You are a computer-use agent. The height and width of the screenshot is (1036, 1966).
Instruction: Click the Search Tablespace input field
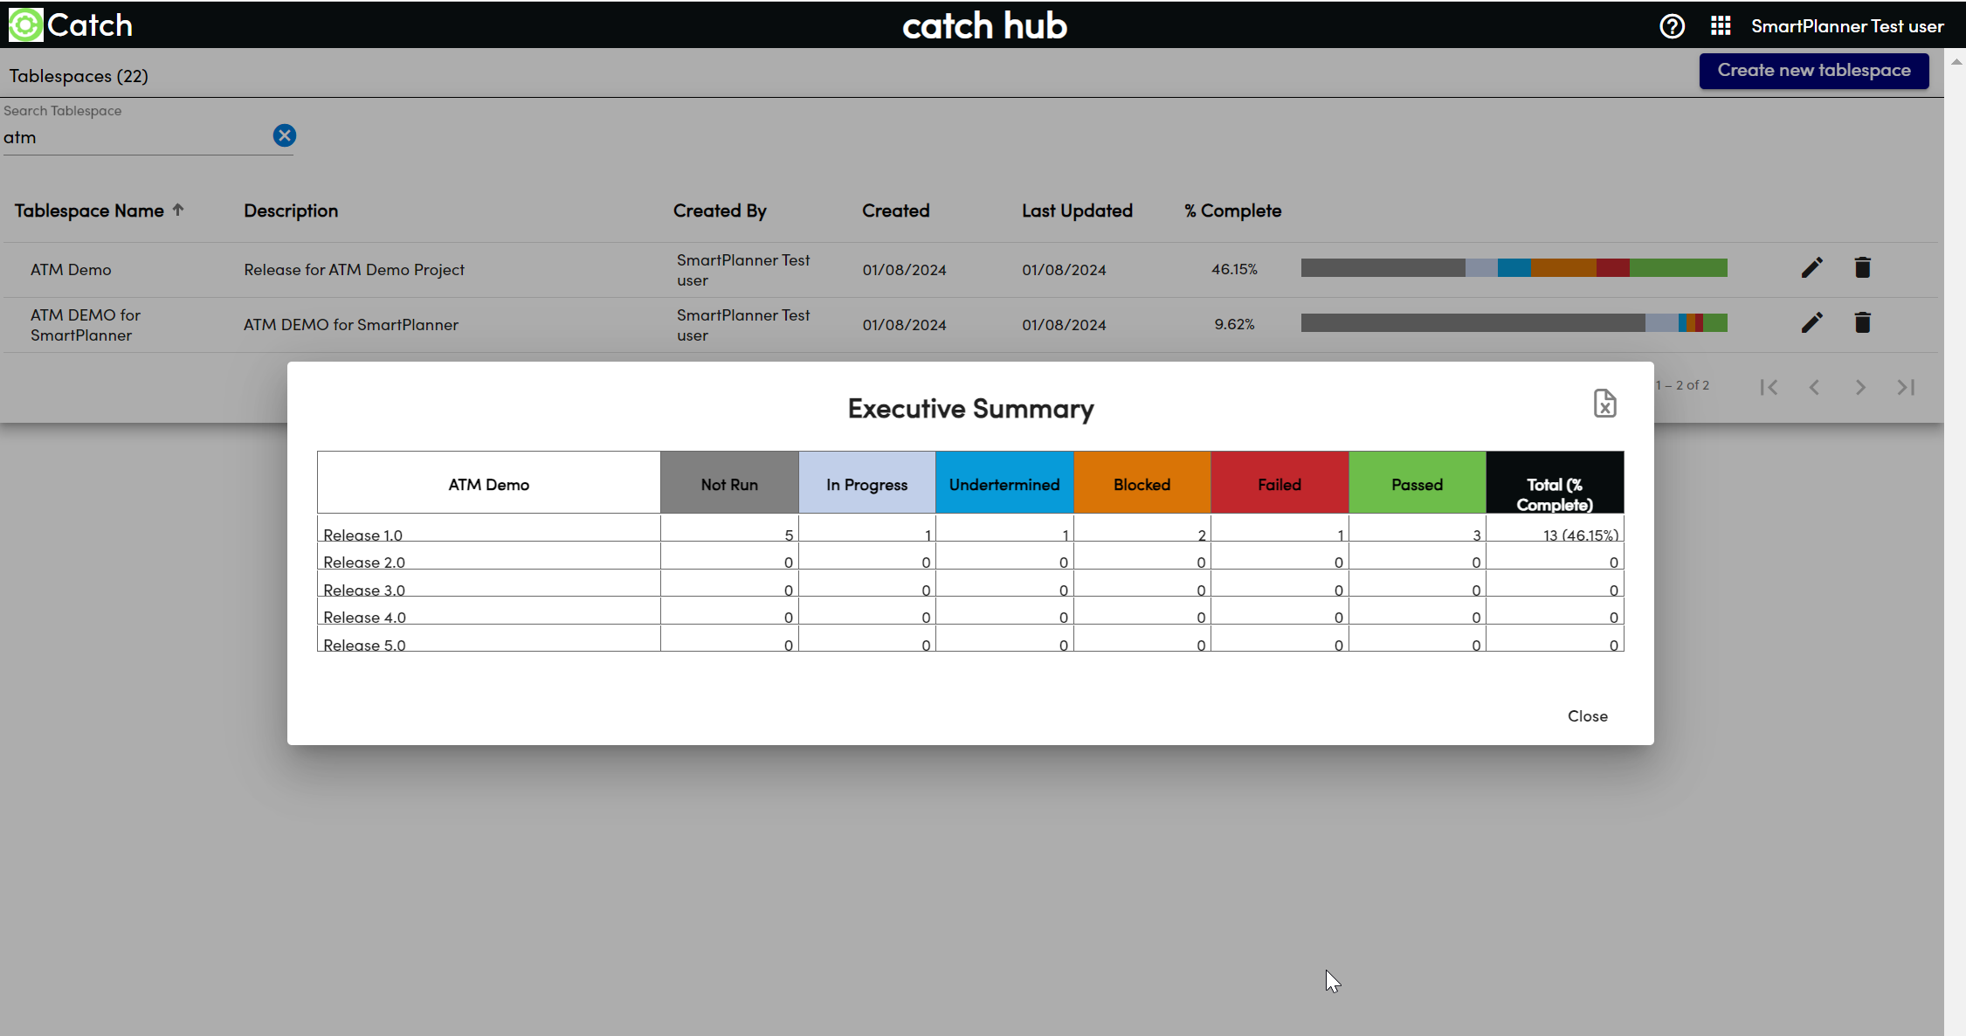pos(135,137)
